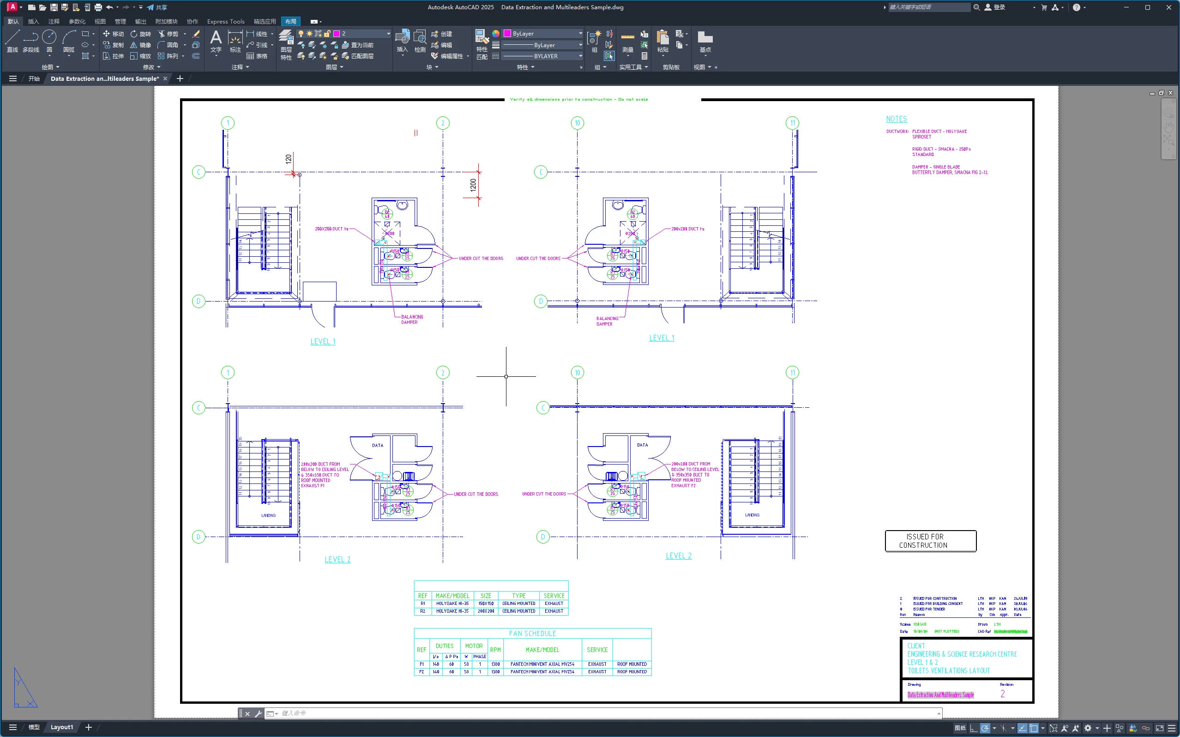Select the Text (文字) tool
This screenshot has width=1180, height=737.
coord(216,41)
